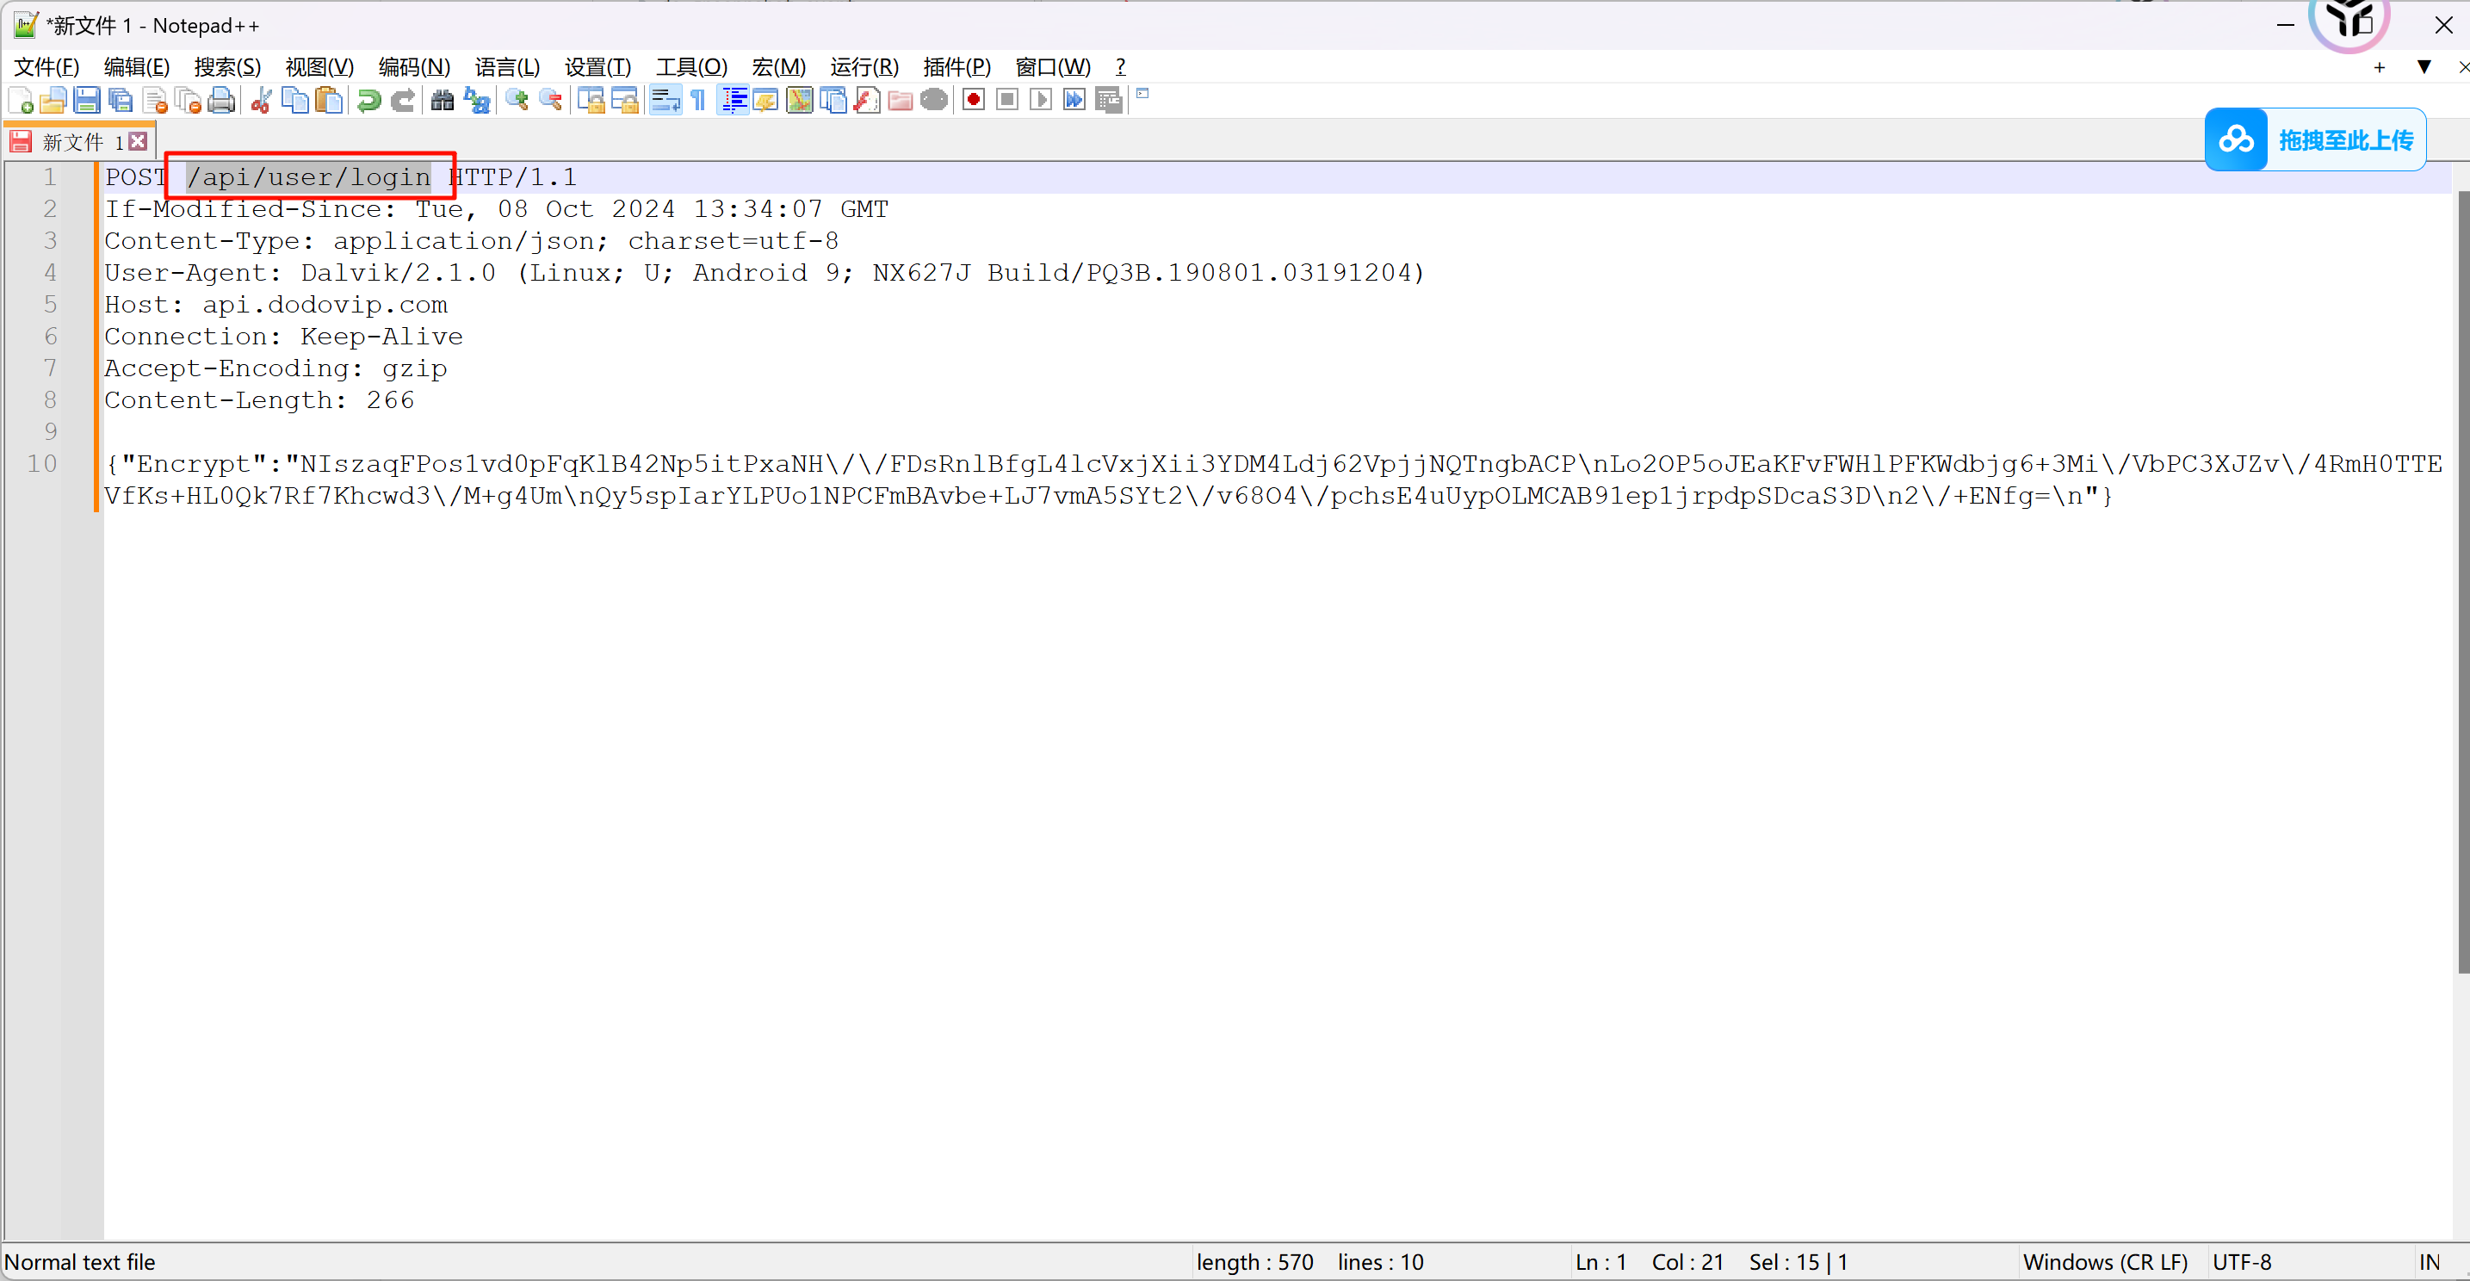Image resolution: width=2470 pixels, height=1281 pixels.
Task: Open the 编码(N) menu
Action: pyautogui.click(x=413, y=67)
